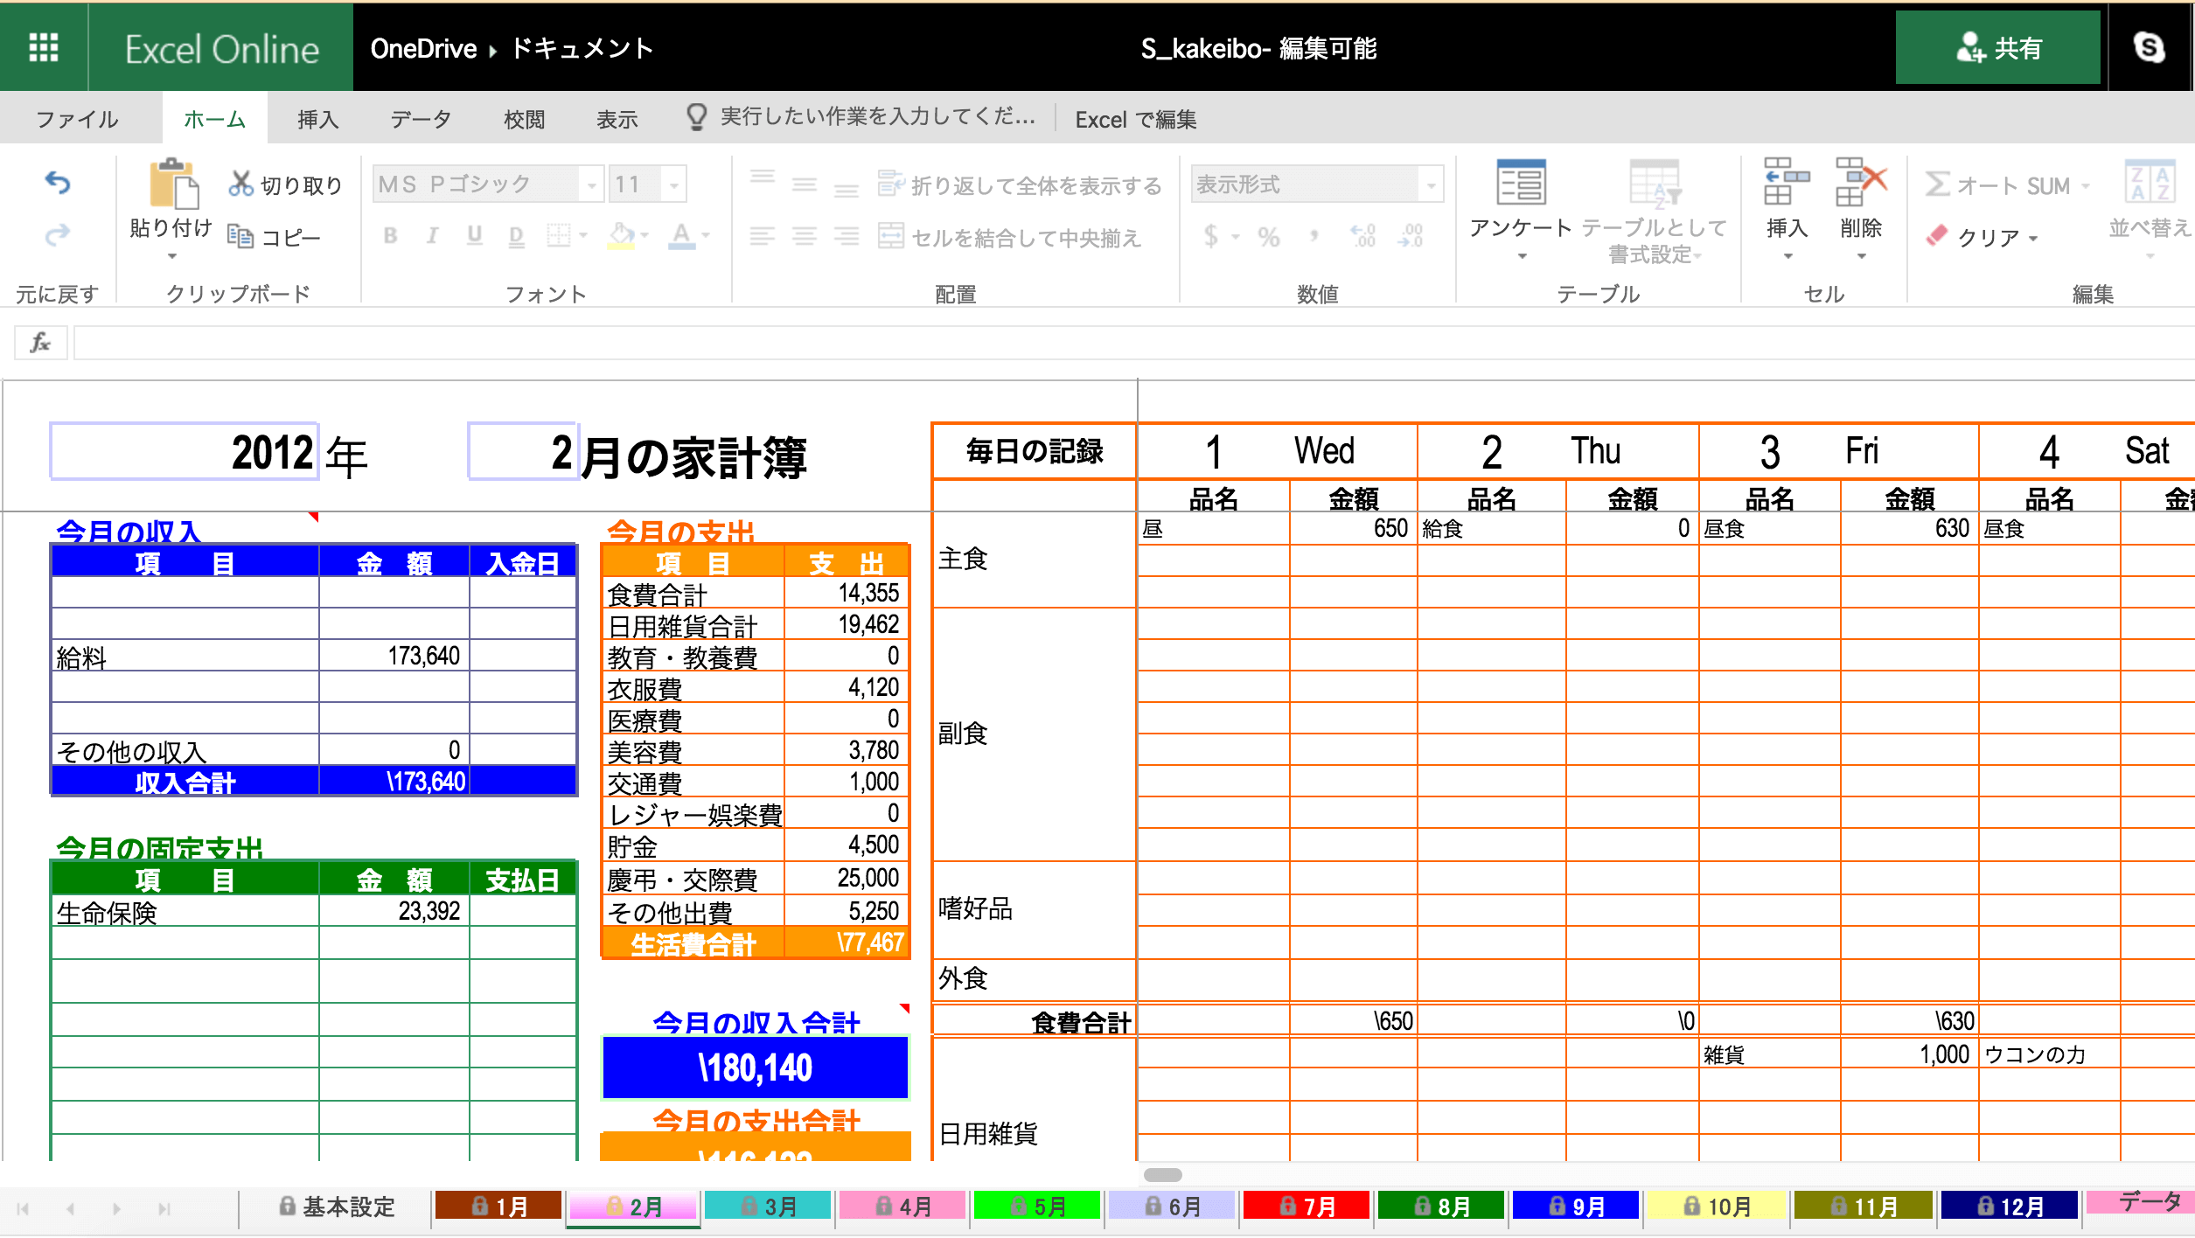Click the sort (並べ替え) icon
This screenshot has width=2195, height=1238.
(2149, 183)
